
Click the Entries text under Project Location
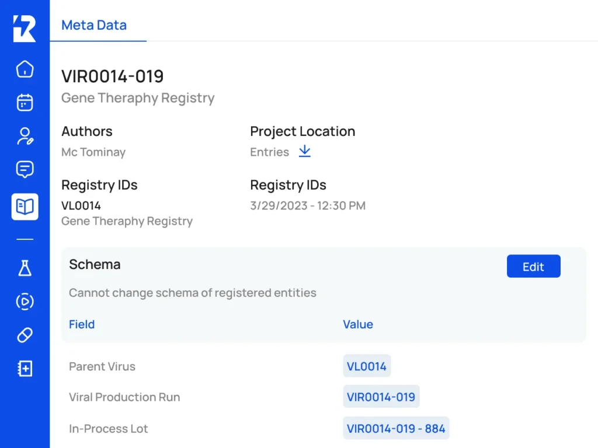(269, 152)
